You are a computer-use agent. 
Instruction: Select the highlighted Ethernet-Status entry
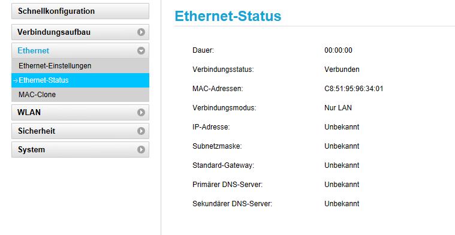80,80
